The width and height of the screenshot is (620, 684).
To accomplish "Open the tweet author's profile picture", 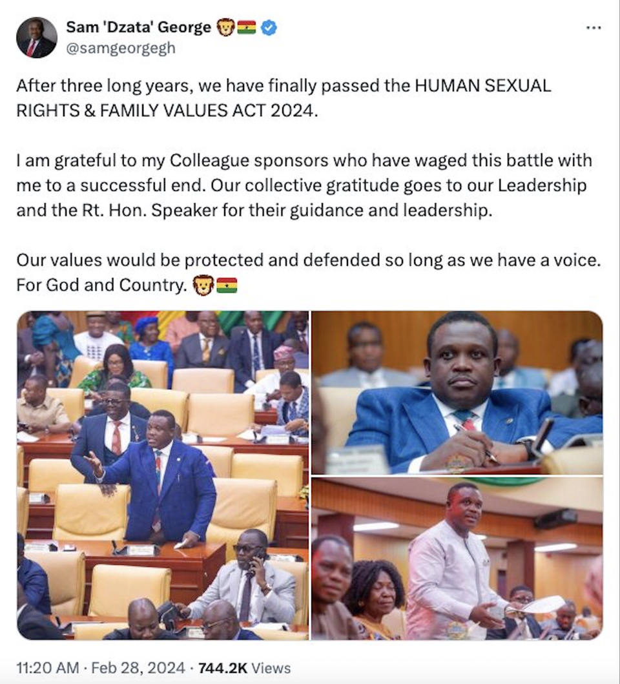I will tap(37, 37).
